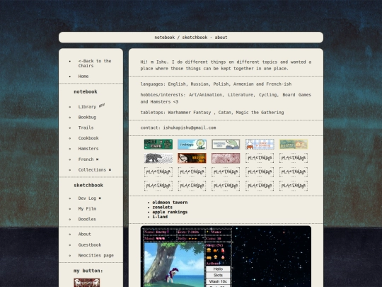Open the 'apple rankings' link
This screenshot has width=382, height=287.
170,212
